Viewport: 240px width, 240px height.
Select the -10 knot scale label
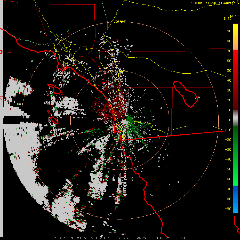[228, 130]
